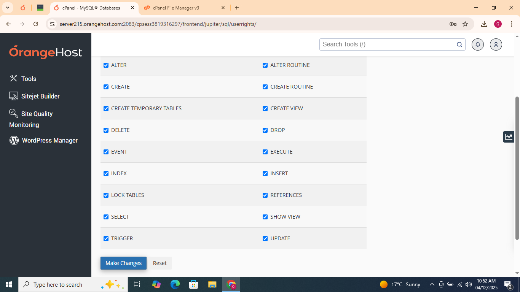Open browser downloads icon

pos(484,24)
